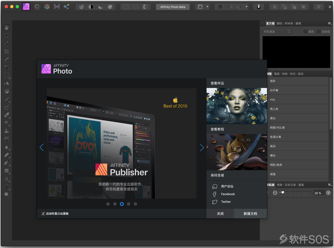The height and width of the screenshot is (248, 334).
Task: Switch to the 画笔 tab
Action: point(298,24)
